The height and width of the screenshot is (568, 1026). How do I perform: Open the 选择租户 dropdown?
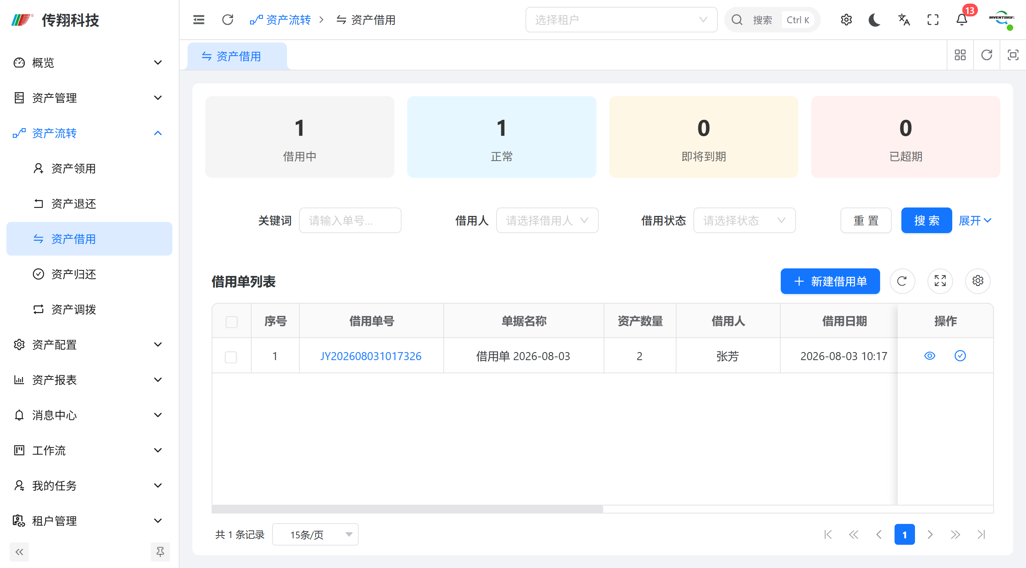coord(621,20)
